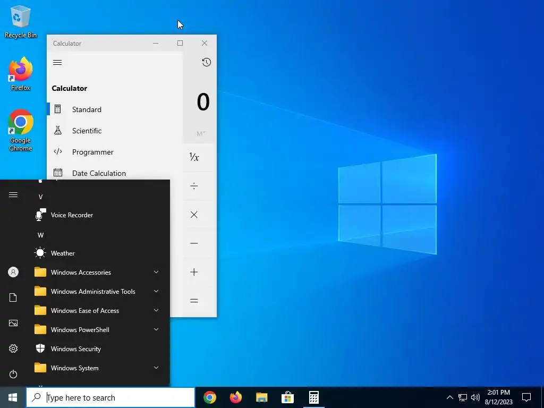This screenshot has height=408, width=544.
Task: Open the Action Center notifications icon
Action: (526, 397)
